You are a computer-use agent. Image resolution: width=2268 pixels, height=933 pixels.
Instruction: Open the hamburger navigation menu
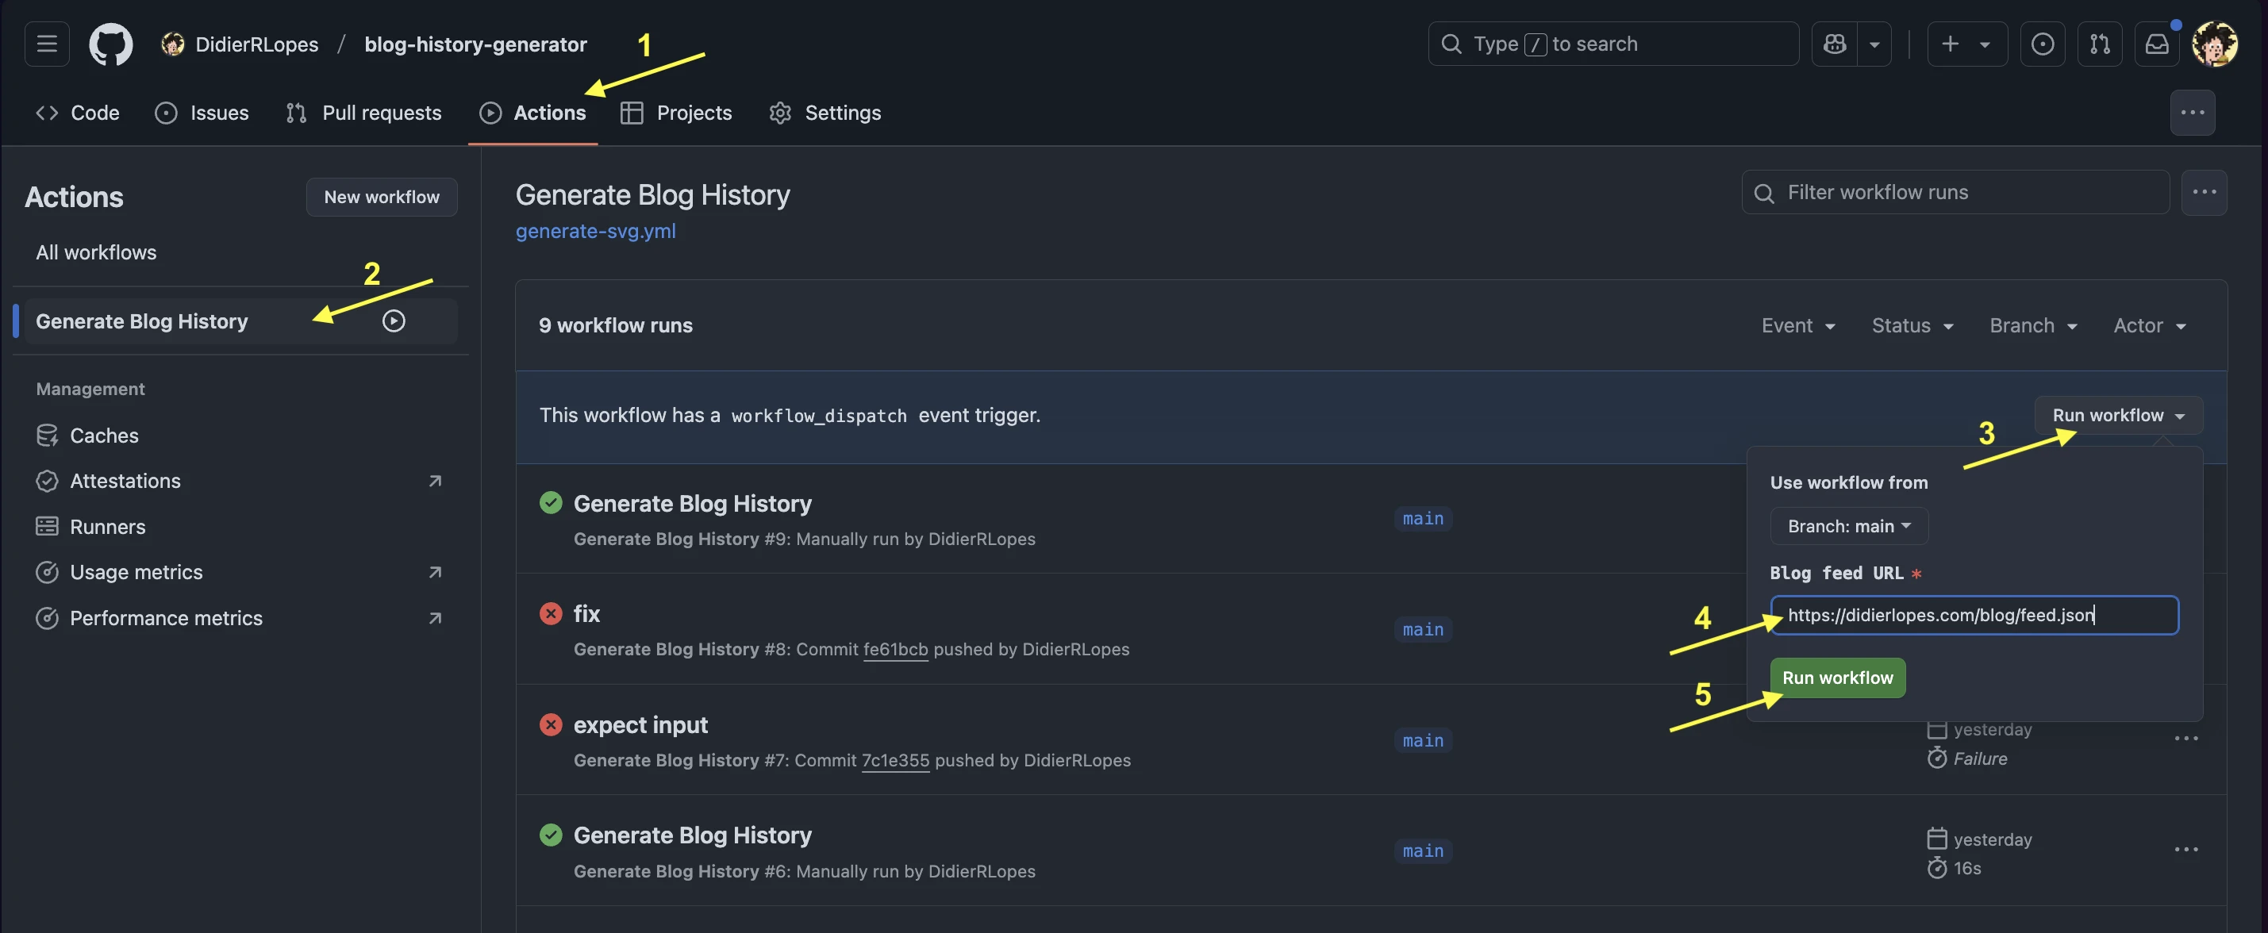coord(47,43)
